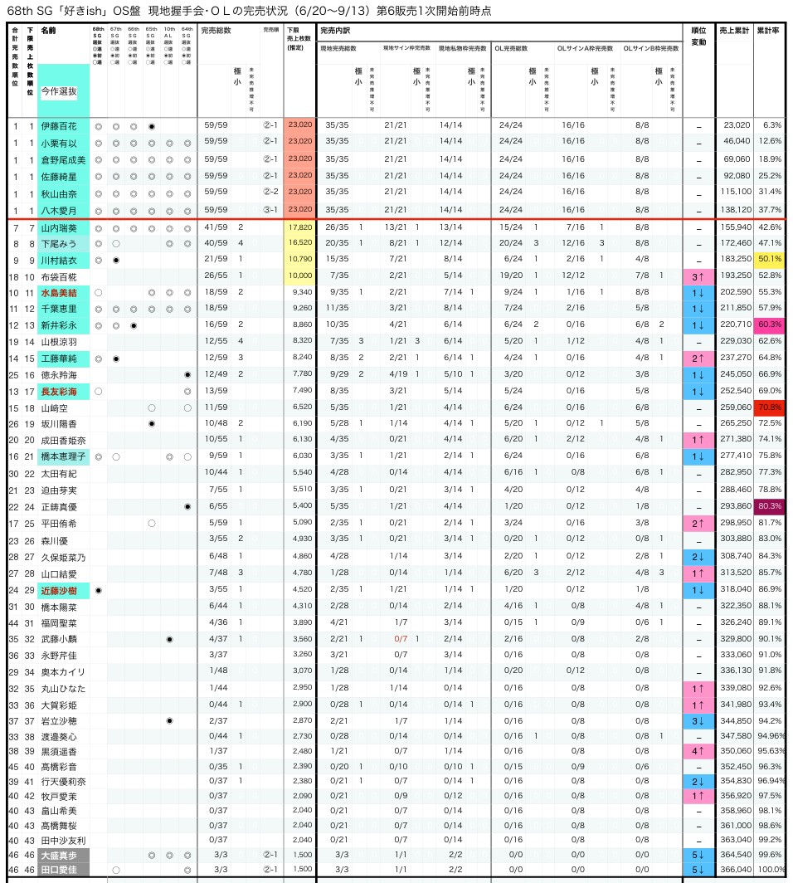Viewport: 793px width, 883px height.
Task: Click the 完売内訳 header
Action: (335, 31)
